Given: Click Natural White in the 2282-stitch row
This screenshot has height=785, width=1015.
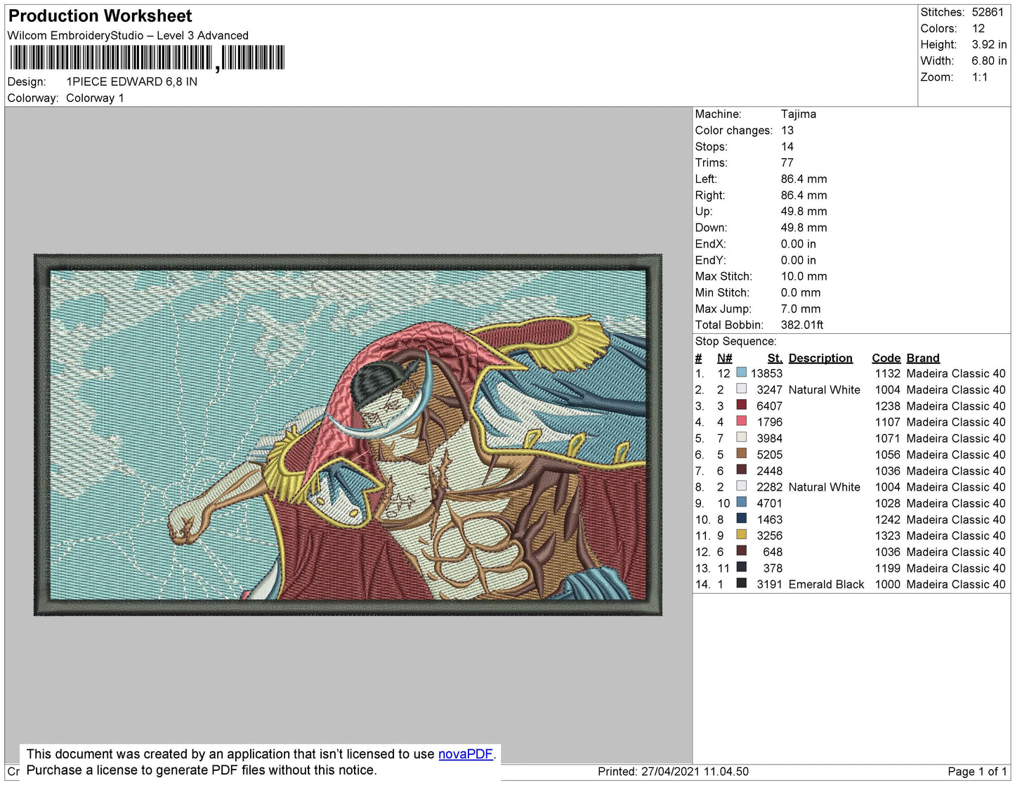Looking at the screenshot, I should click(824, 487).
